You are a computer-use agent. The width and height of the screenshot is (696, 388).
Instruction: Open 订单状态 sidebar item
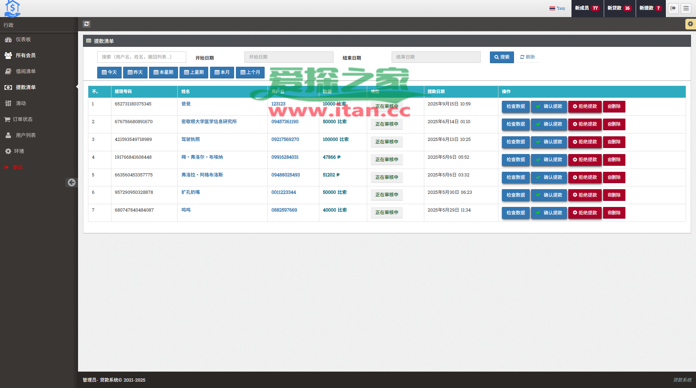point(23,119)
